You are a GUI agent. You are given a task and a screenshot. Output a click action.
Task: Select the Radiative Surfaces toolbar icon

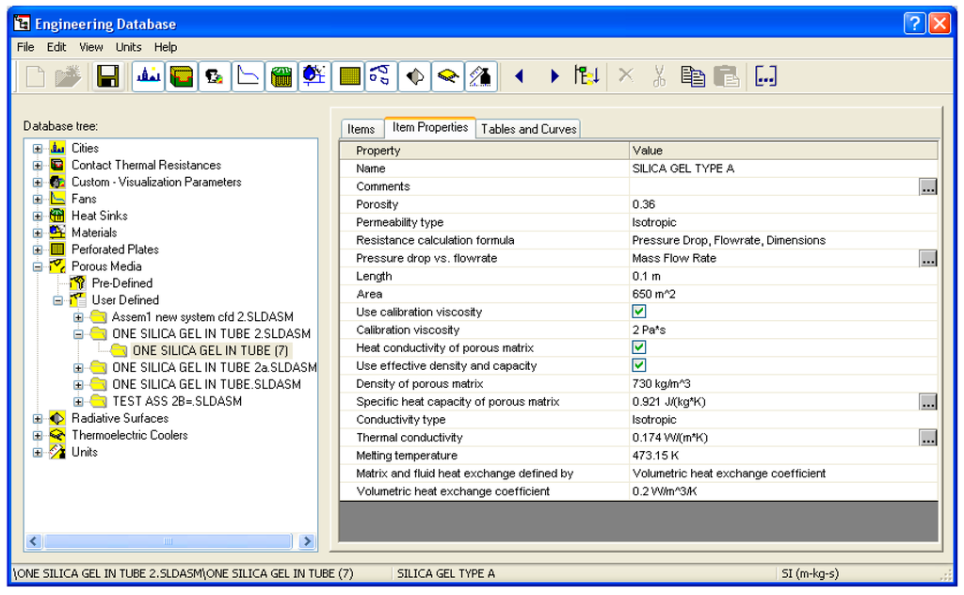point(414,76)
